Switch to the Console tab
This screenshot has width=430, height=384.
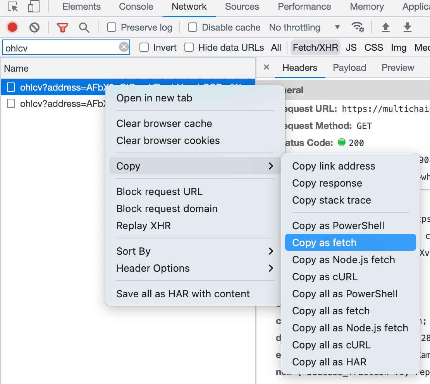pyautogui.click(x=136, y=7)
